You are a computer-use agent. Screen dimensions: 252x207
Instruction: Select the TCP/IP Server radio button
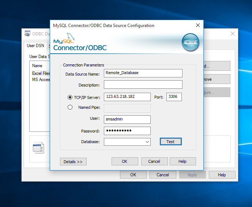click(x=70, y=97)
